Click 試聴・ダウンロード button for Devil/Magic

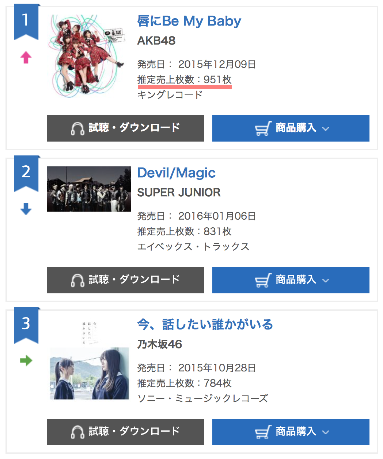126,280
